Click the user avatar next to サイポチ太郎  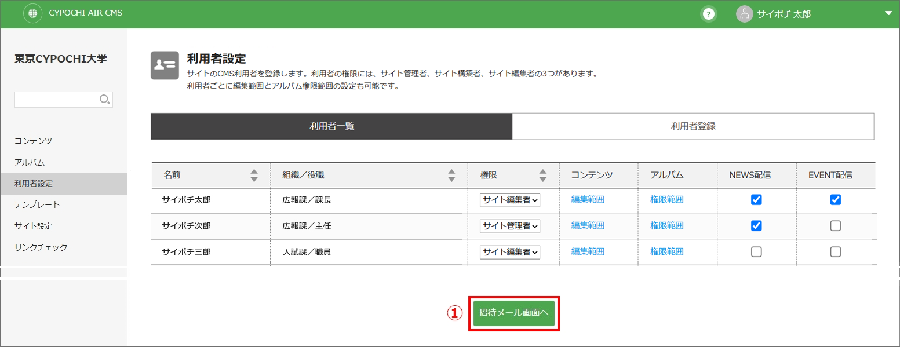tap(744, 14)
